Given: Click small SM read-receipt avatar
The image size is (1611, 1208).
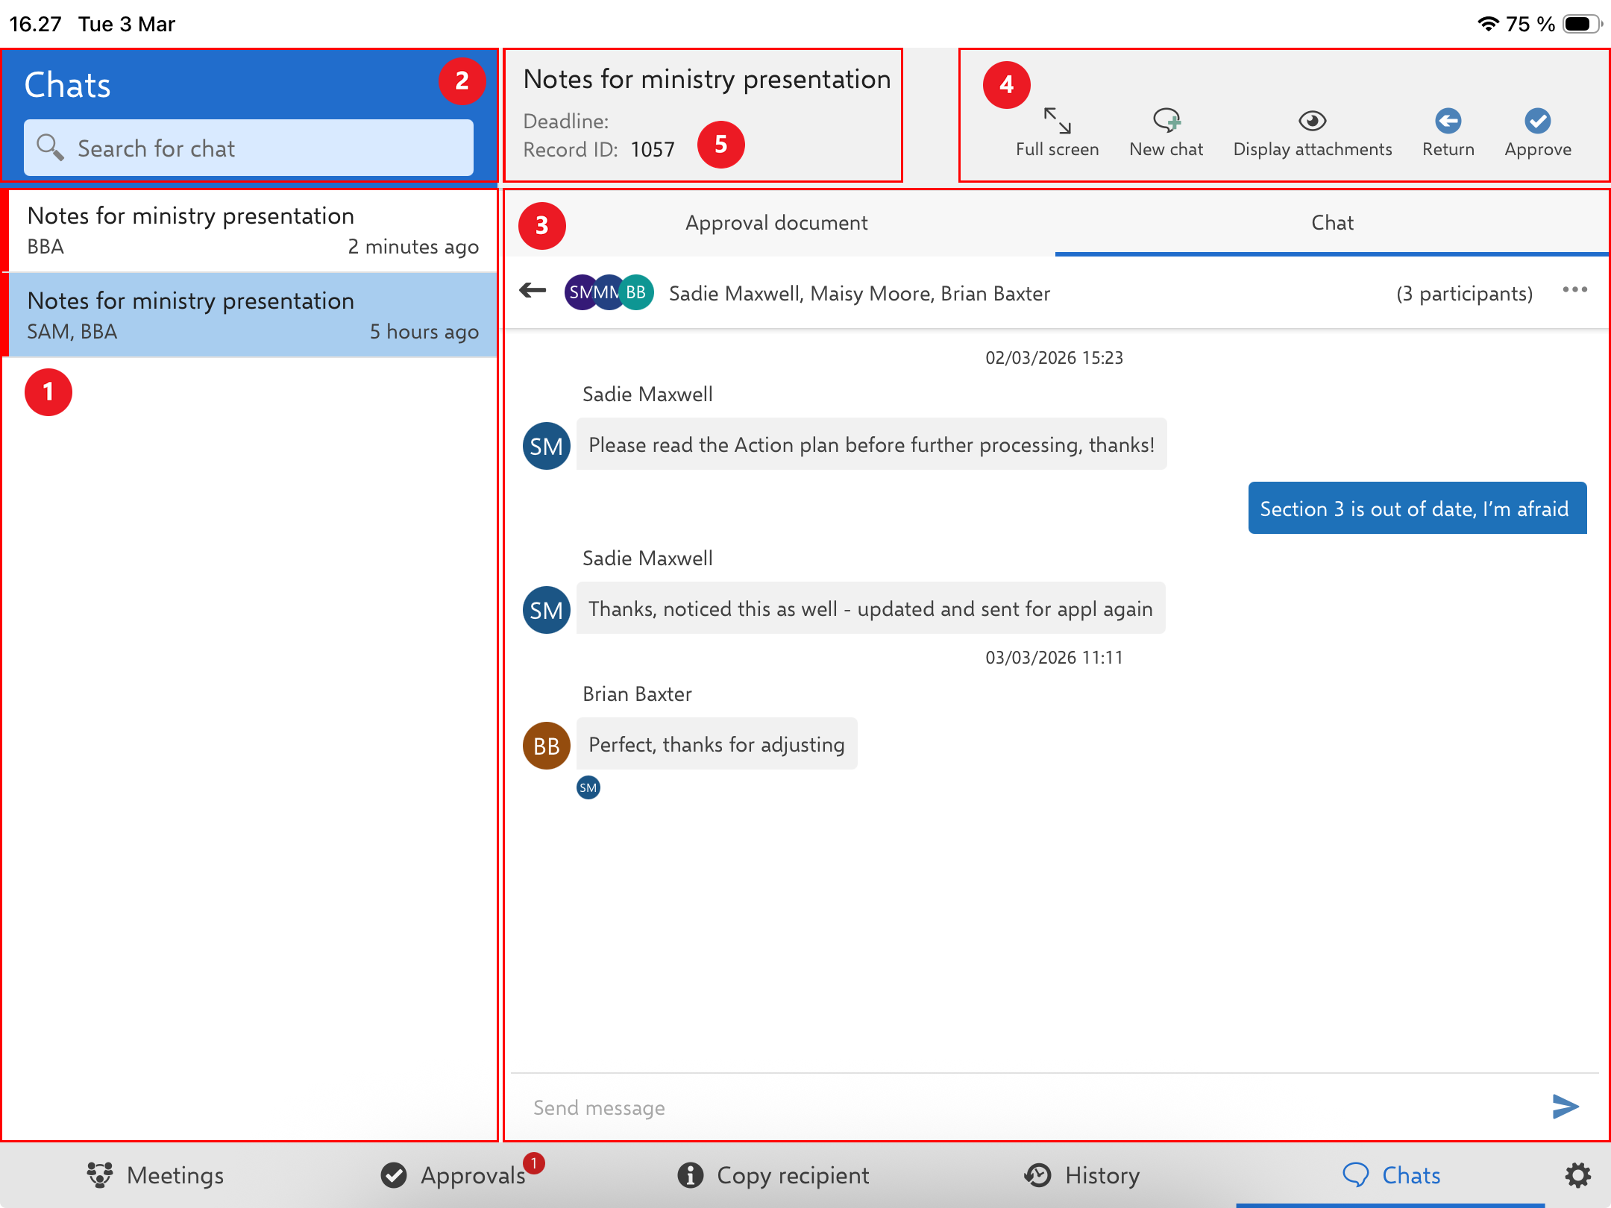Looking at the screenshot, I should click(x=588, y=787).
